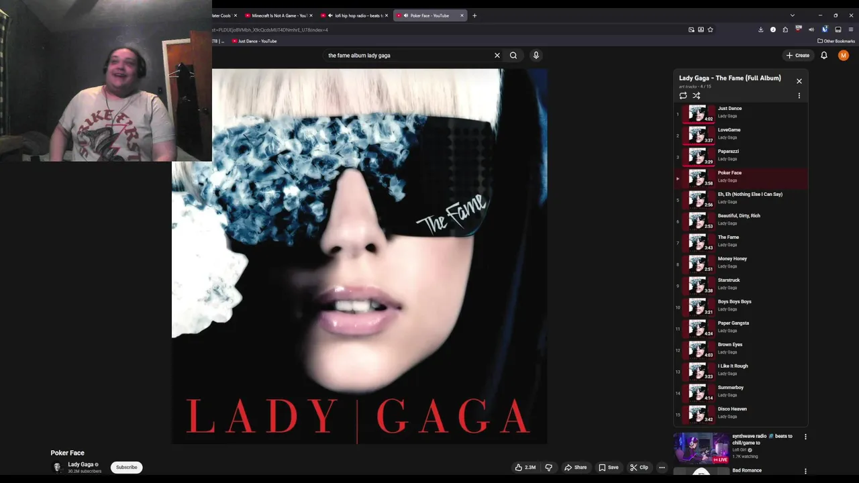Open the account avatar menu
859x483 pixels.
pyautogui.click(x=844, y=56)
